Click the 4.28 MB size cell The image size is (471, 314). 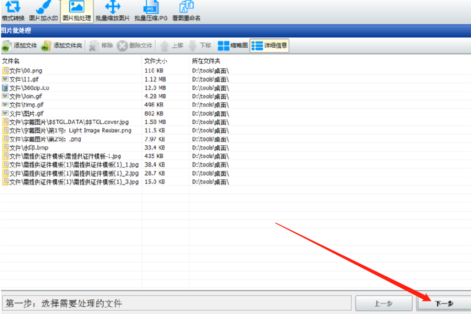[155, 96]
